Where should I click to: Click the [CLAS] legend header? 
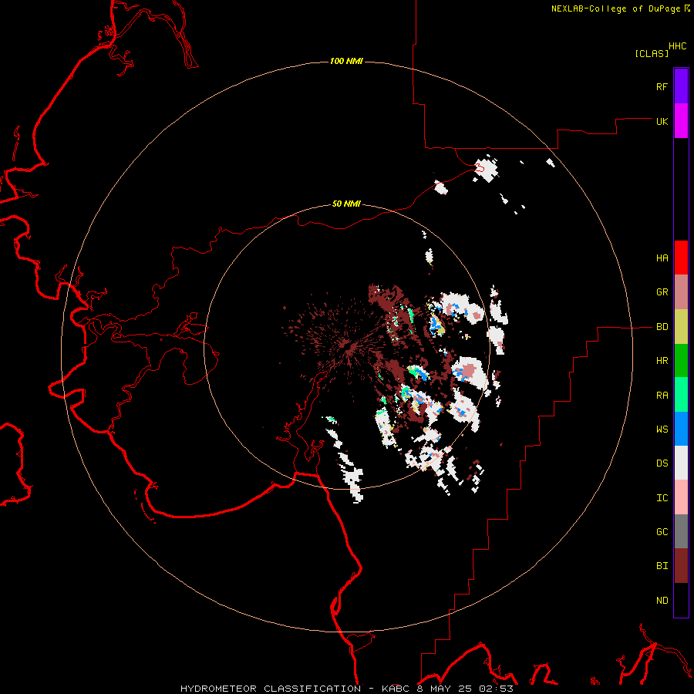pos(652,53)
